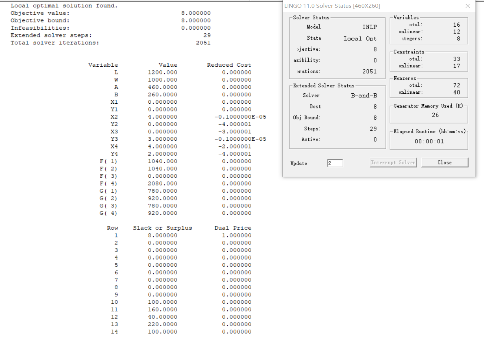
Task: Click the variable name Y4
Action: pyautogui.click(x=114, y=154)
